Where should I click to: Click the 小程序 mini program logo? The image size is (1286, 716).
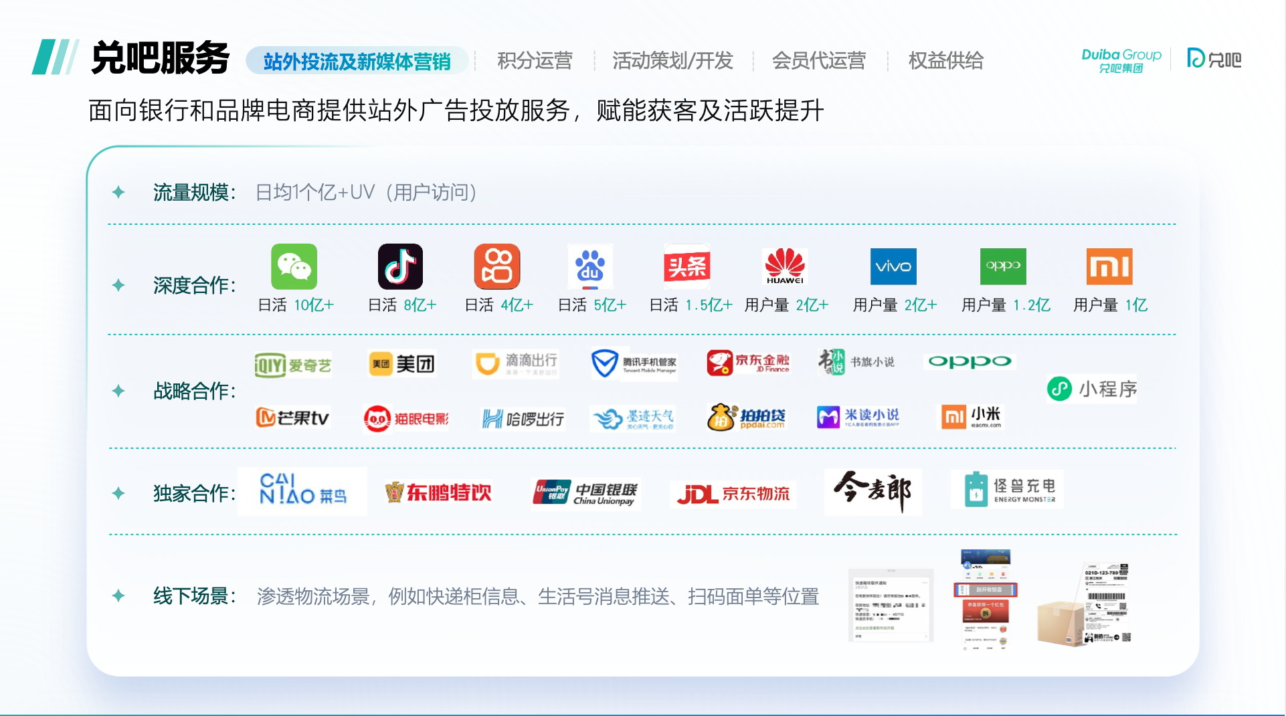point(1092,389)
